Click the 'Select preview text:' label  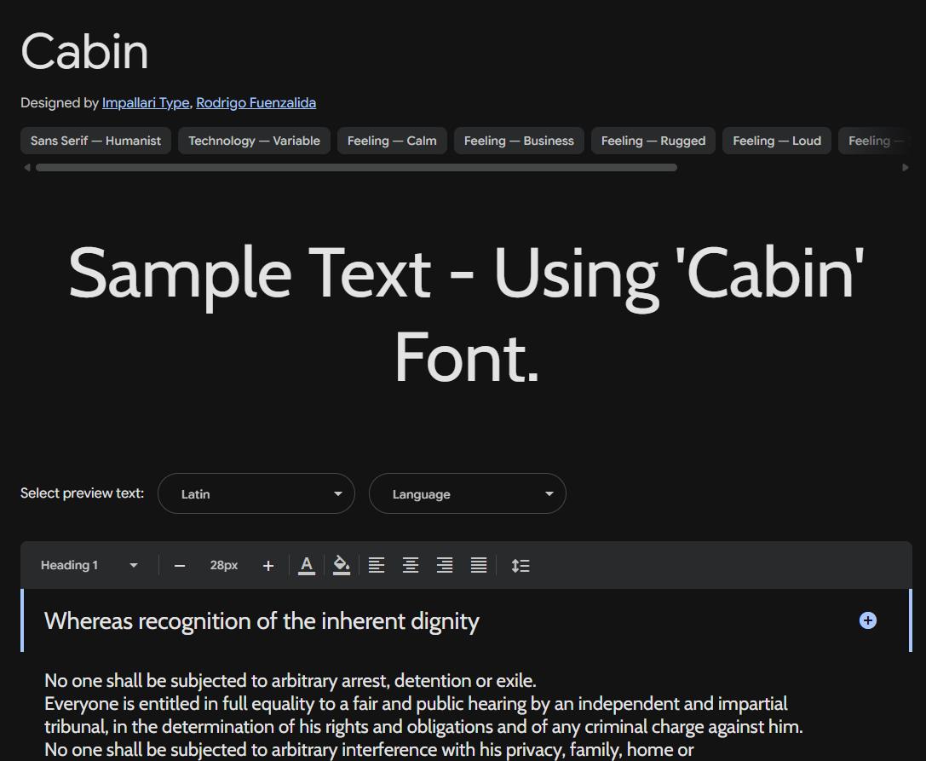pyautogui.click(x=82, y=493)
